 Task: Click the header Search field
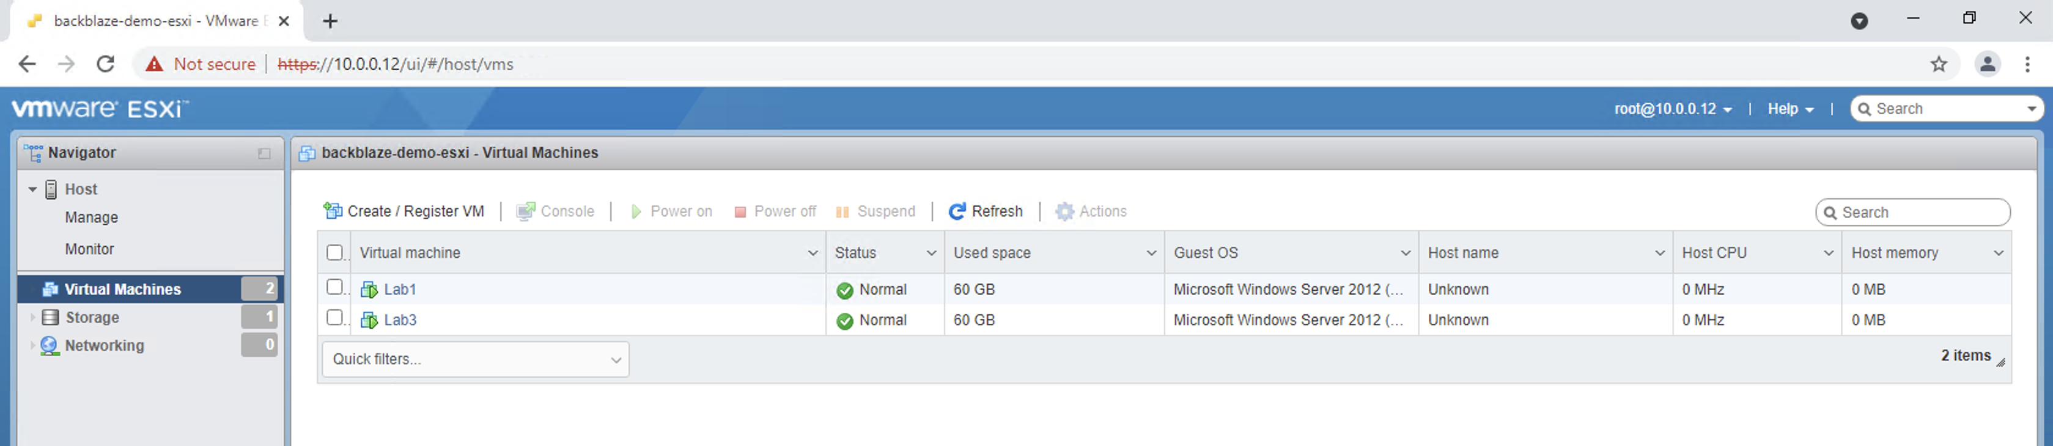[1947, 109]
